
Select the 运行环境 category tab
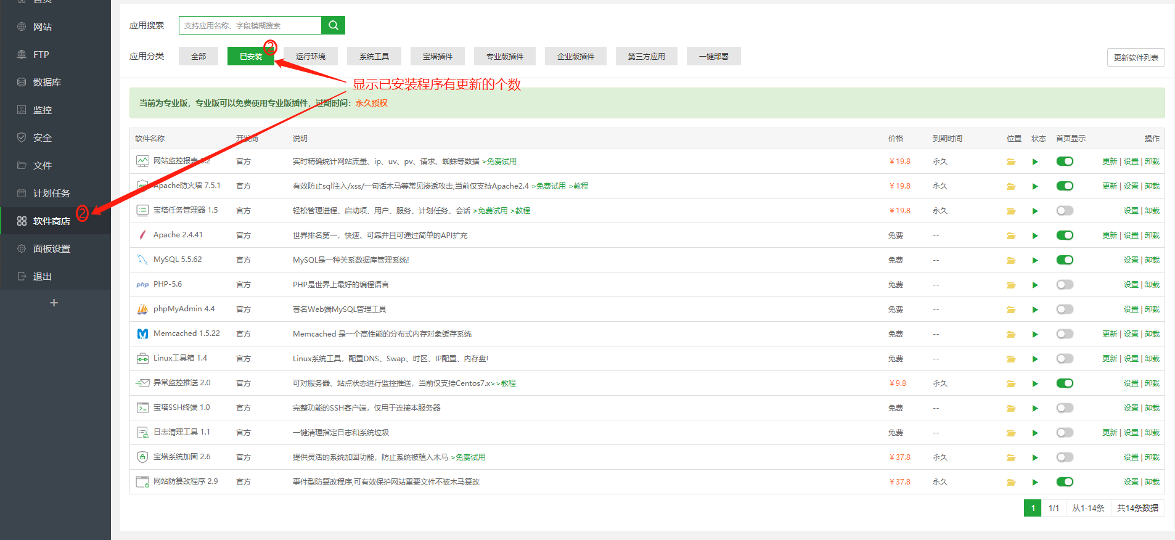[311, 56]
